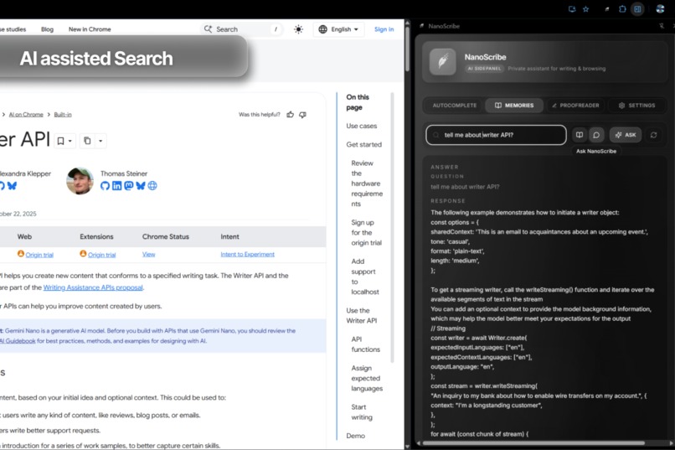
Task: Click the Extensions column header
Action: 96,237
